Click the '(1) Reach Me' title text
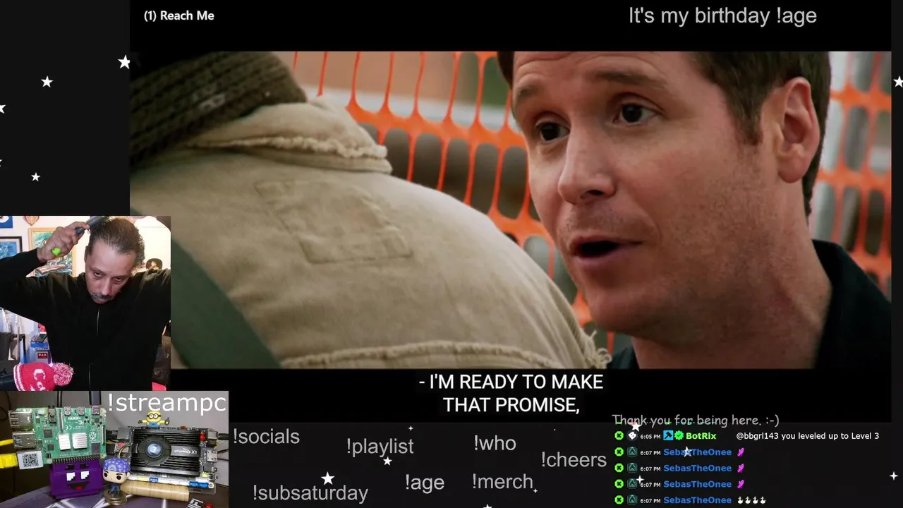The width and height of the screenshot is (903, 508). [x=178, y=16]
